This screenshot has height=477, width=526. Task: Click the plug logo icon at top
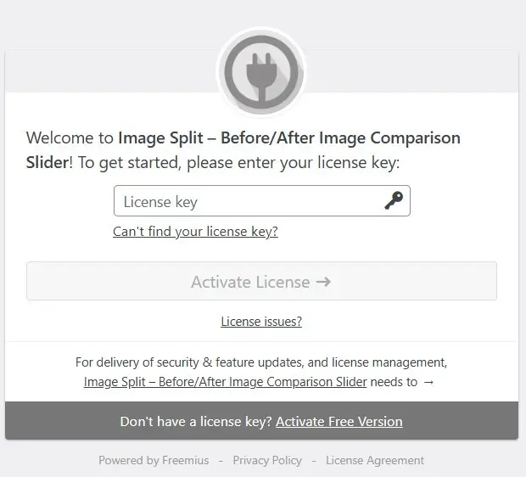click(261, 73)
